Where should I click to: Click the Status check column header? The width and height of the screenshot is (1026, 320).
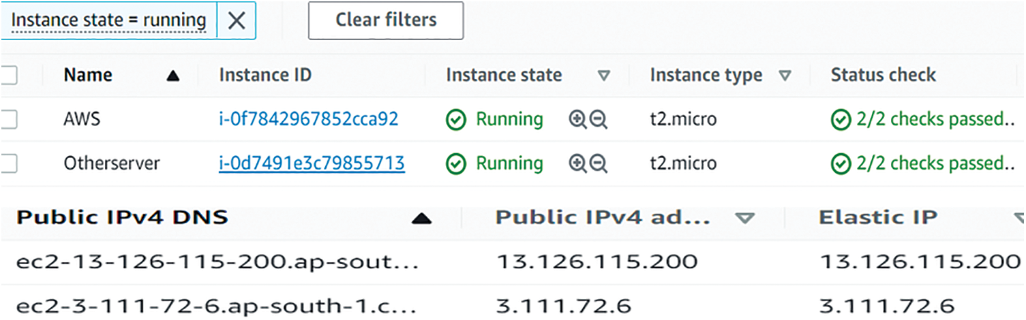coord(883,75)
